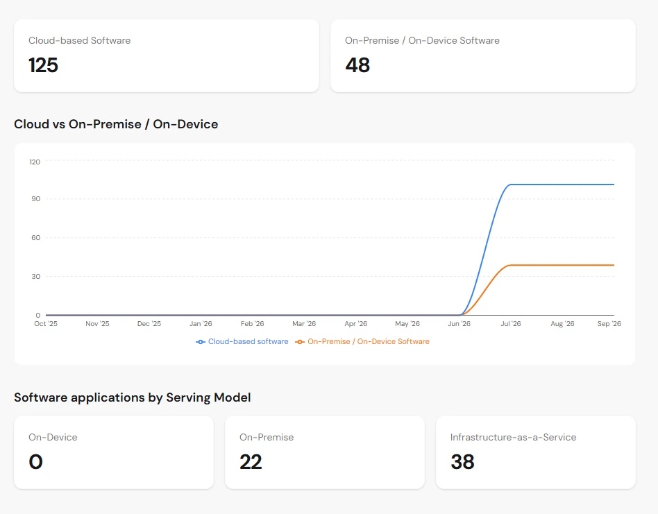Viewport: 658px width, 514px height.
Task: Open the Cloud-based Software card
Action: point(167,55)
